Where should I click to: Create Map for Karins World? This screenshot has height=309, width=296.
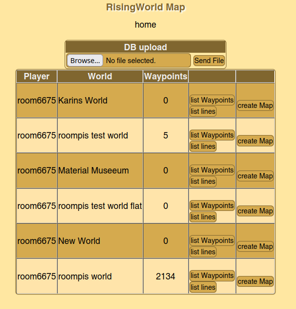click(x=255, y=105)
